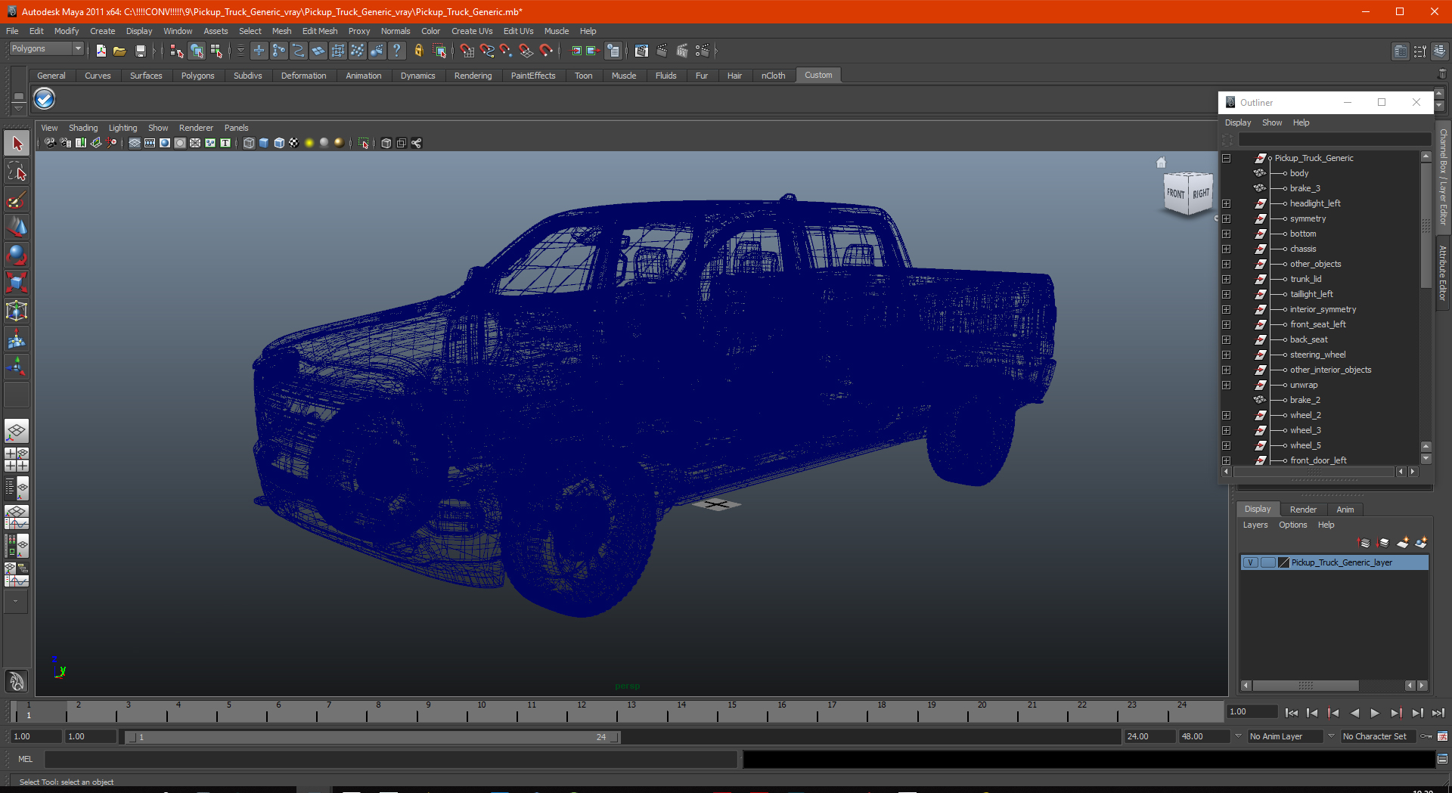Image resolution: width=1452 pixels, height=793 pixels.
Task: Toggle layer visibility V box
Action: (x=1251, y=562)
